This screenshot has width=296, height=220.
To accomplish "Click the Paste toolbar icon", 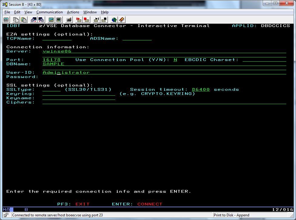I will click(24, 20).
